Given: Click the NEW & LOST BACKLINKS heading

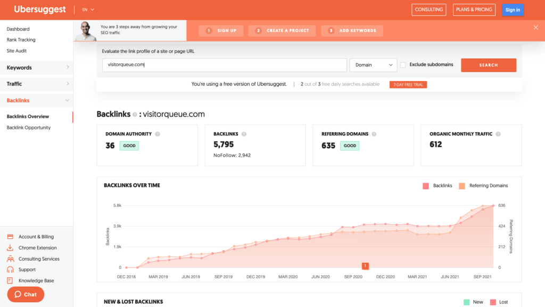Looking at the screenshot, I should pos(134,302).
